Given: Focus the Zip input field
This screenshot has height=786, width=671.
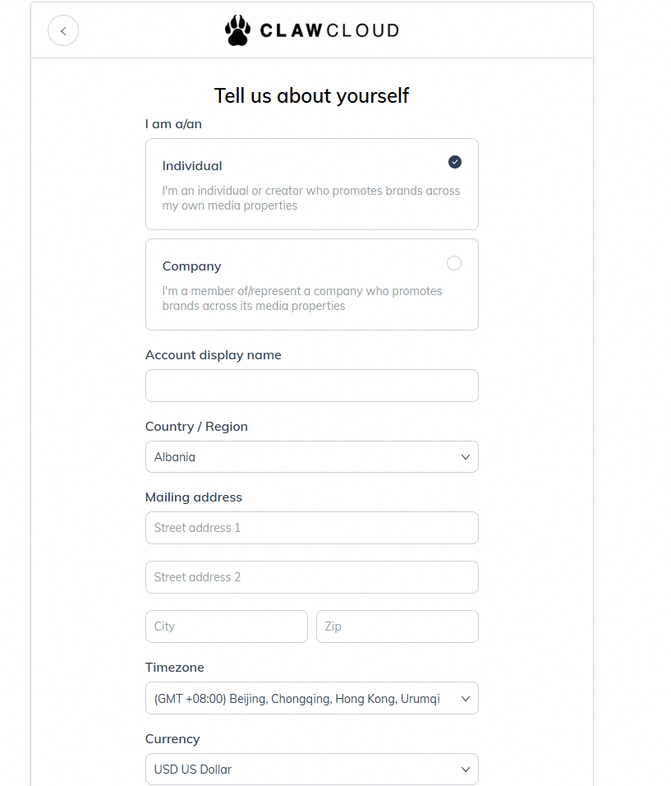Looking at the screenshot, I should pyautogui.click(x=397, y=626).
